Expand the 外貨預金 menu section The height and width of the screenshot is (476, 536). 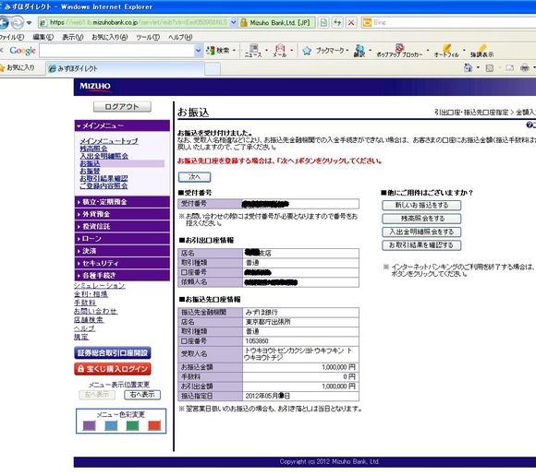pyautogui.click(x=122, y=214)
